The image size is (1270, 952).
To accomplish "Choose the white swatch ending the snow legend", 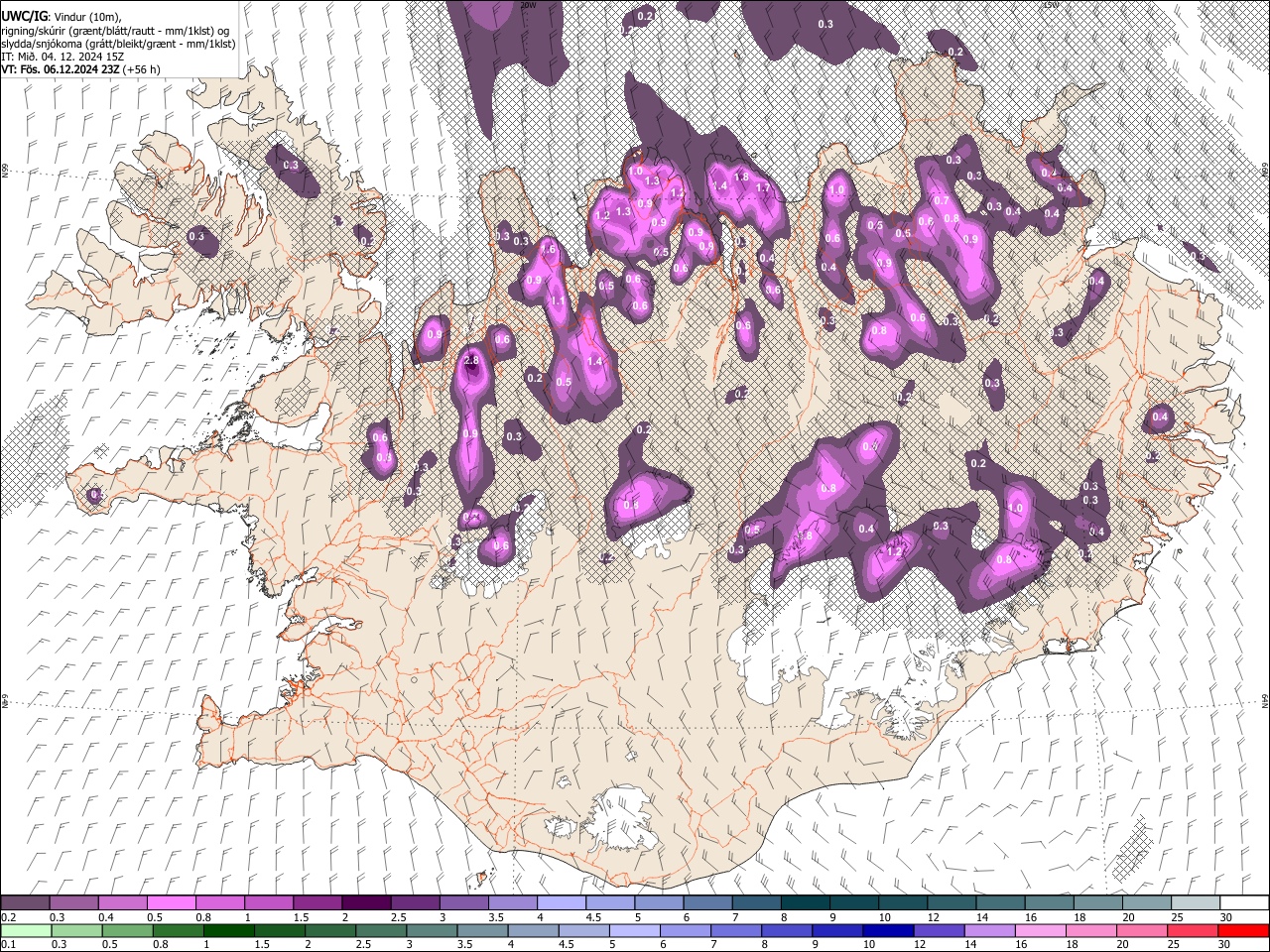I will tap(1244, 903).
